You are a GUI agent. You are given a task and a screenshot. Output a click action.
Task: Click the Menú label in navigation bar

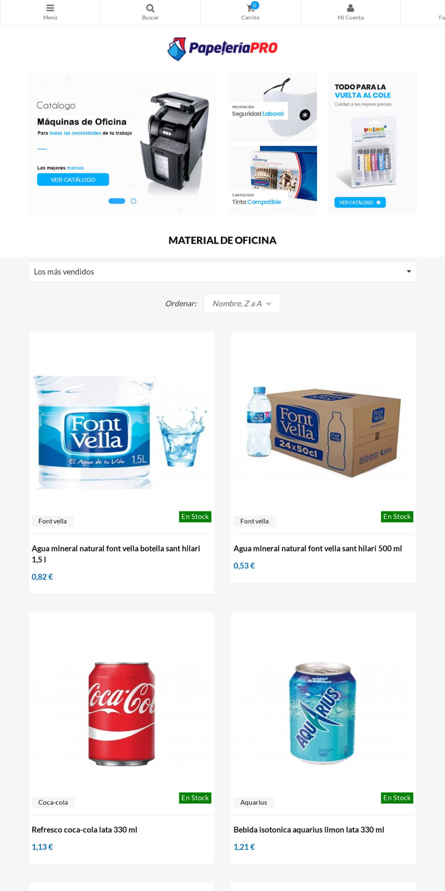(50, 17)
